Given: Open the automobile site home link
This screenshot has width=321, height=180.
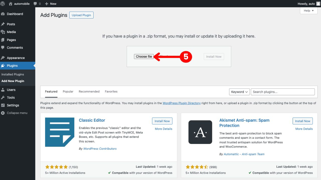Looking at the screenshot, I should click(19, 4).
